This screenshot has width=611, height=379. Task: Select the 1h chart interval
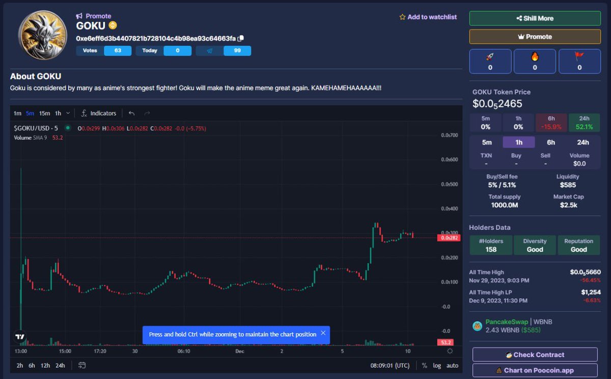[58, 113]
